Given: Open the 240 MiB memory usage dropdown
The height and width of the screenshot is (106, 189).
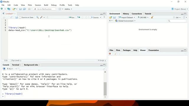Looking at the screenshot, I should pyautogui.click(x=143, y=17).
